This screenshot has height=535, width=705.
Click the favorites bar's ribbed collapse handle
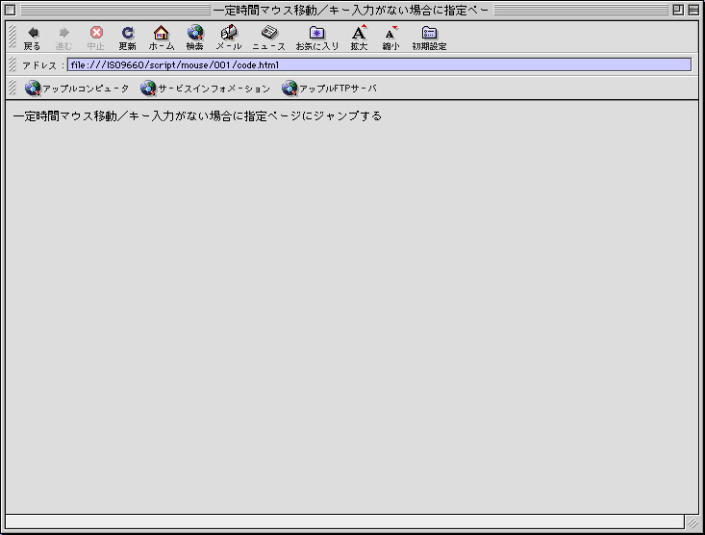coord(13,88)
